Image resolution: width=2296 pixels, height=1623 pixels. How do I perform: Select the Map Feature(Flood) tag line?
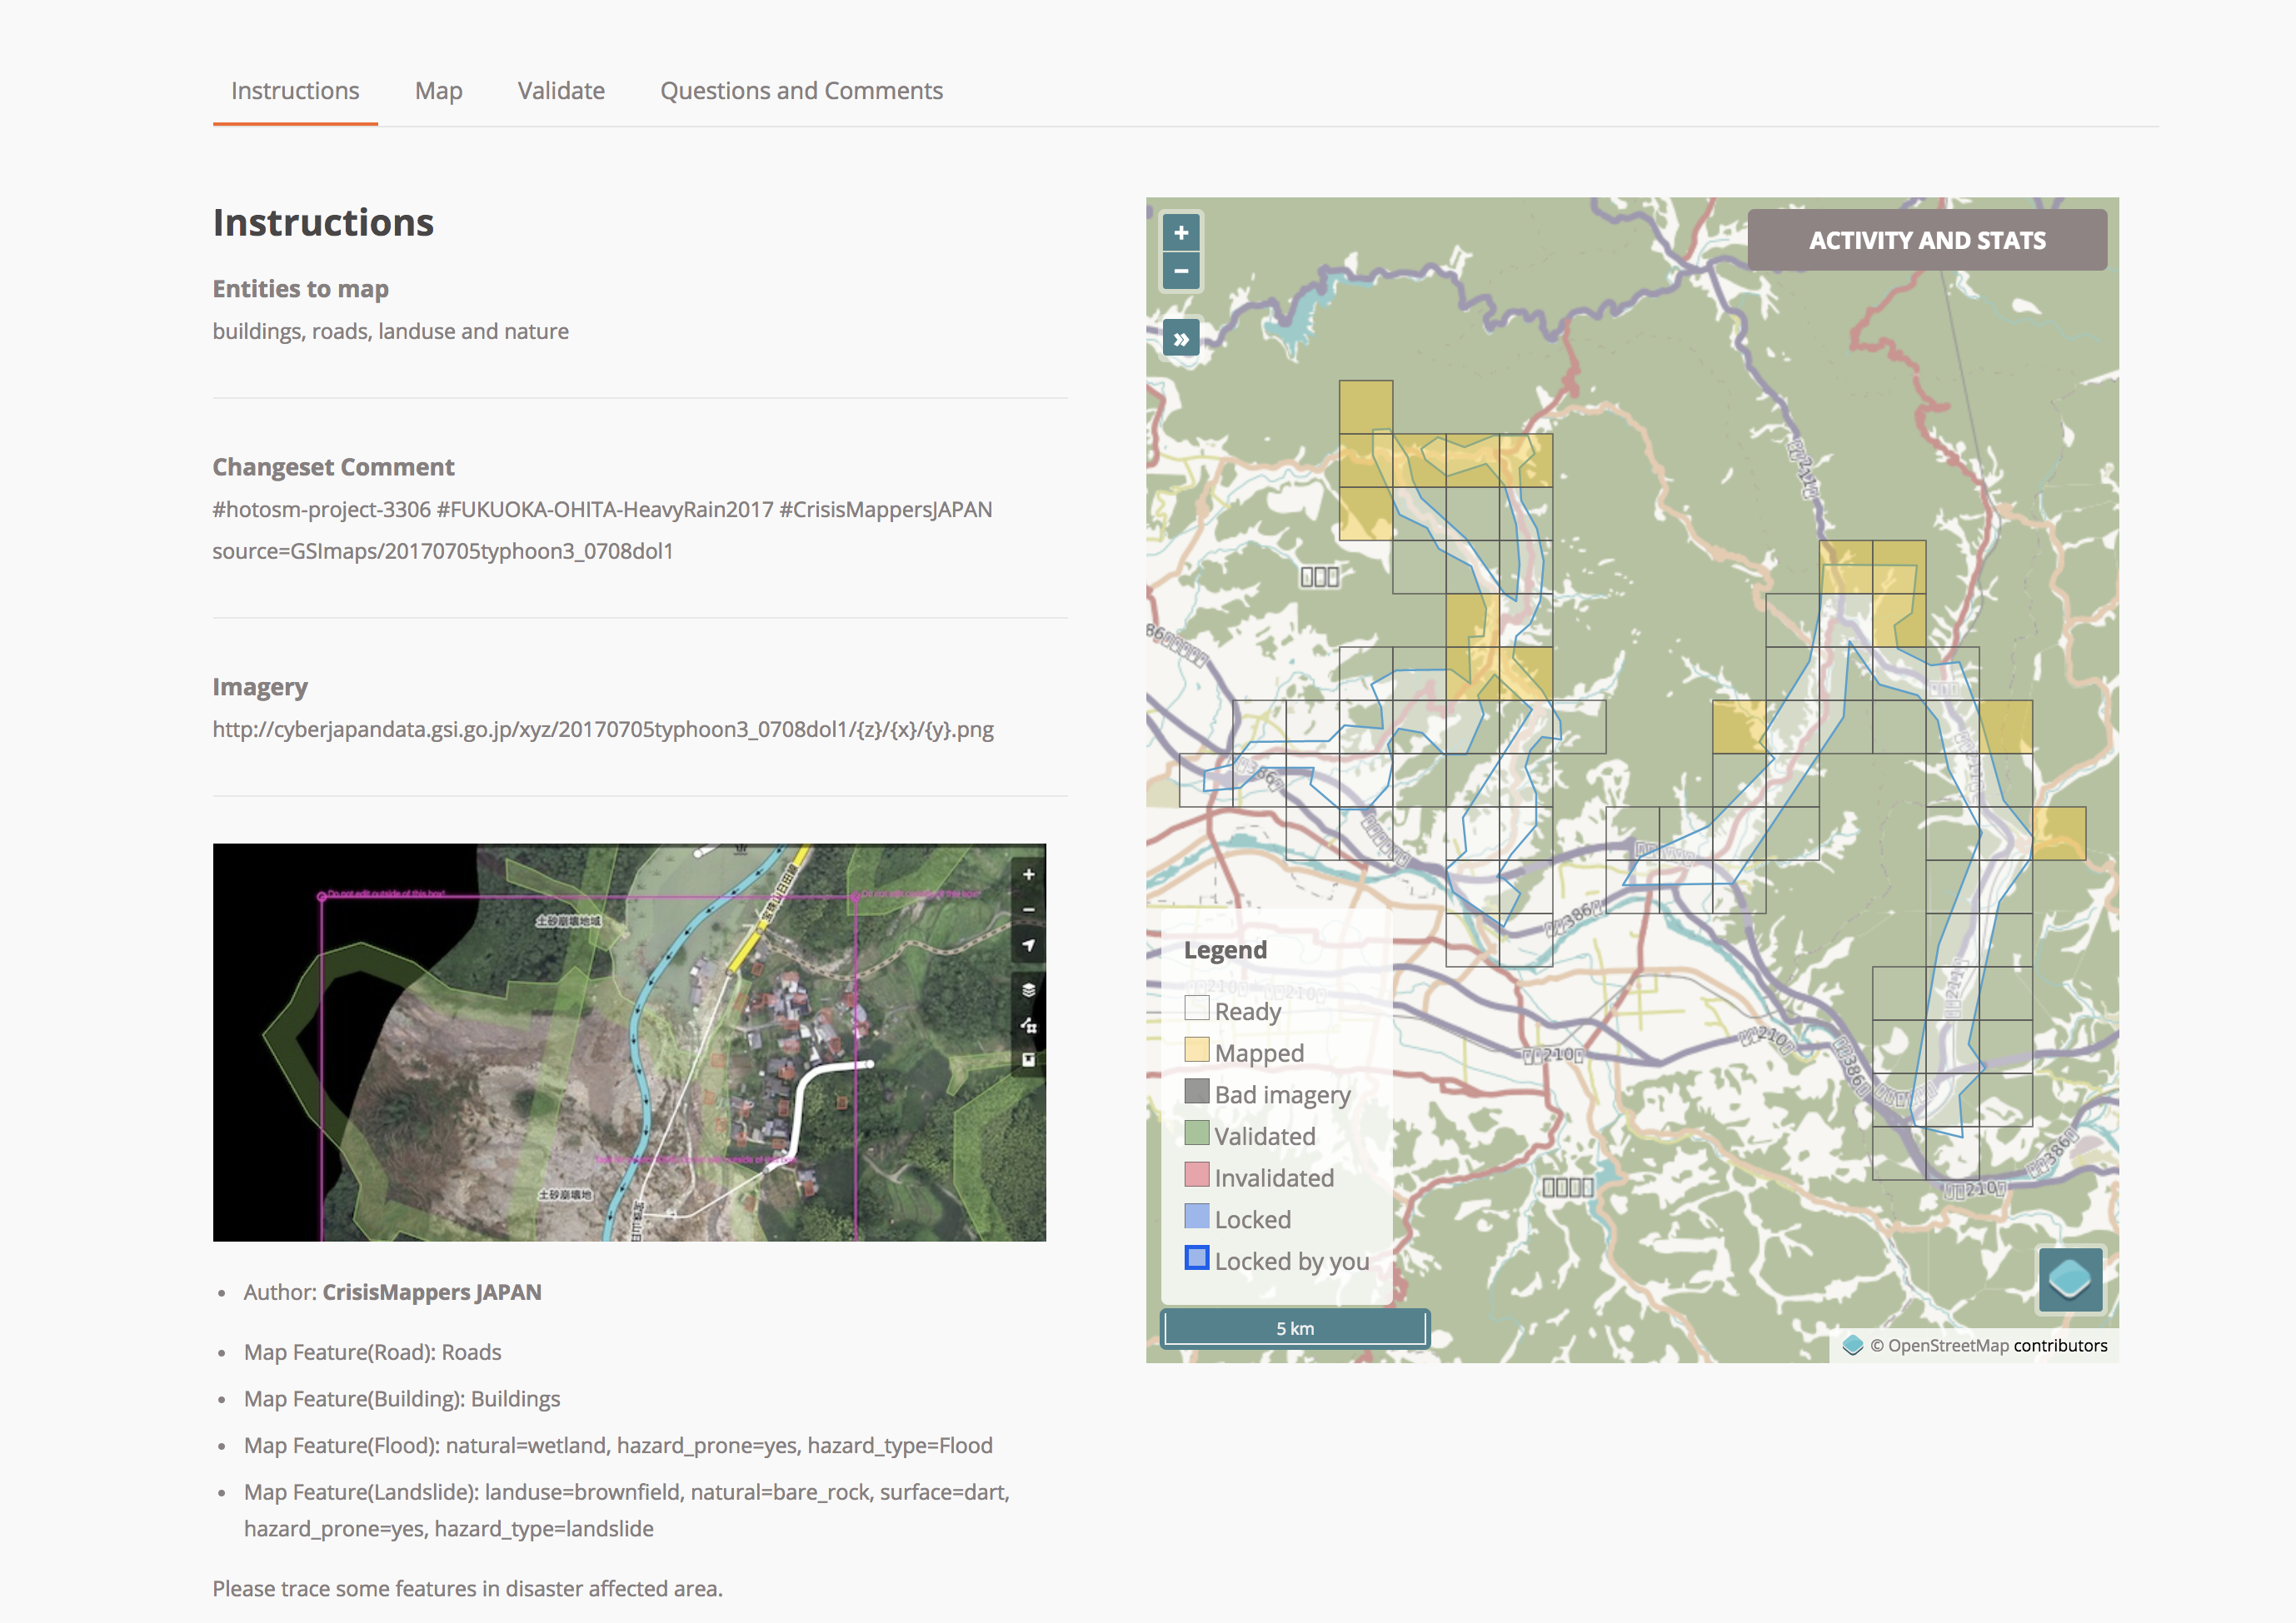coord(618,1446)
